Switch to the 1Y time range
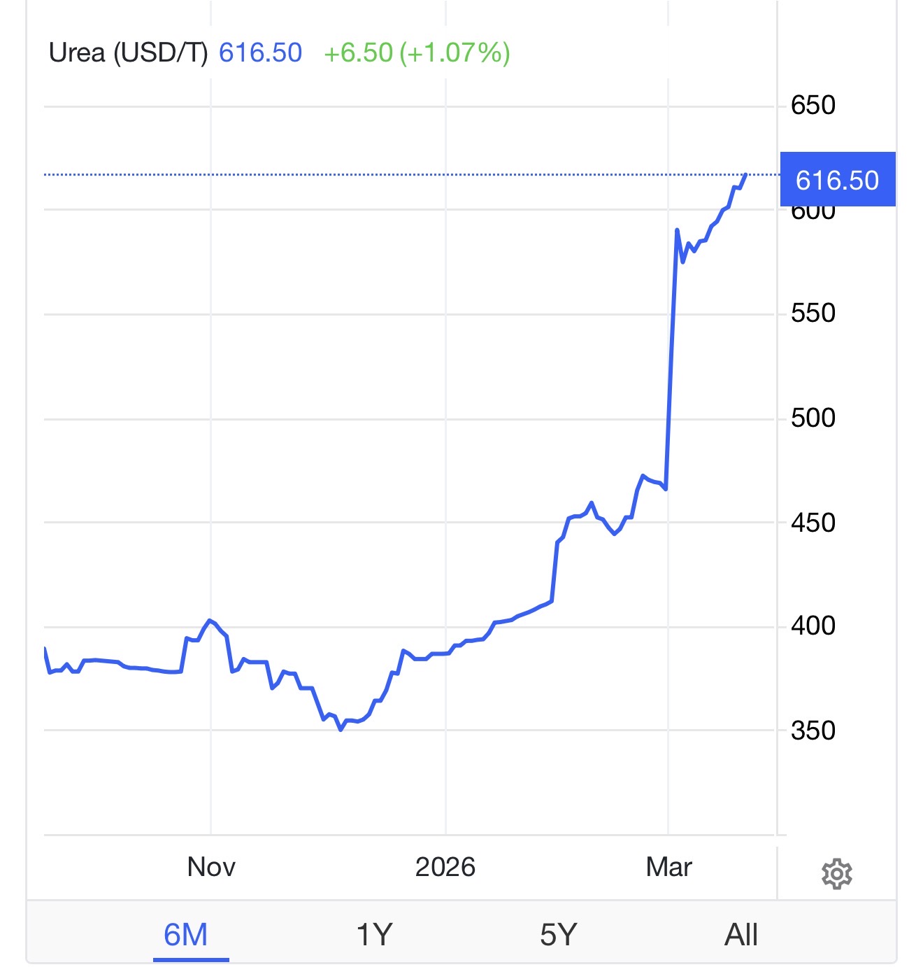The height and width of the screenshot is (967, 923). pos(374,935)
